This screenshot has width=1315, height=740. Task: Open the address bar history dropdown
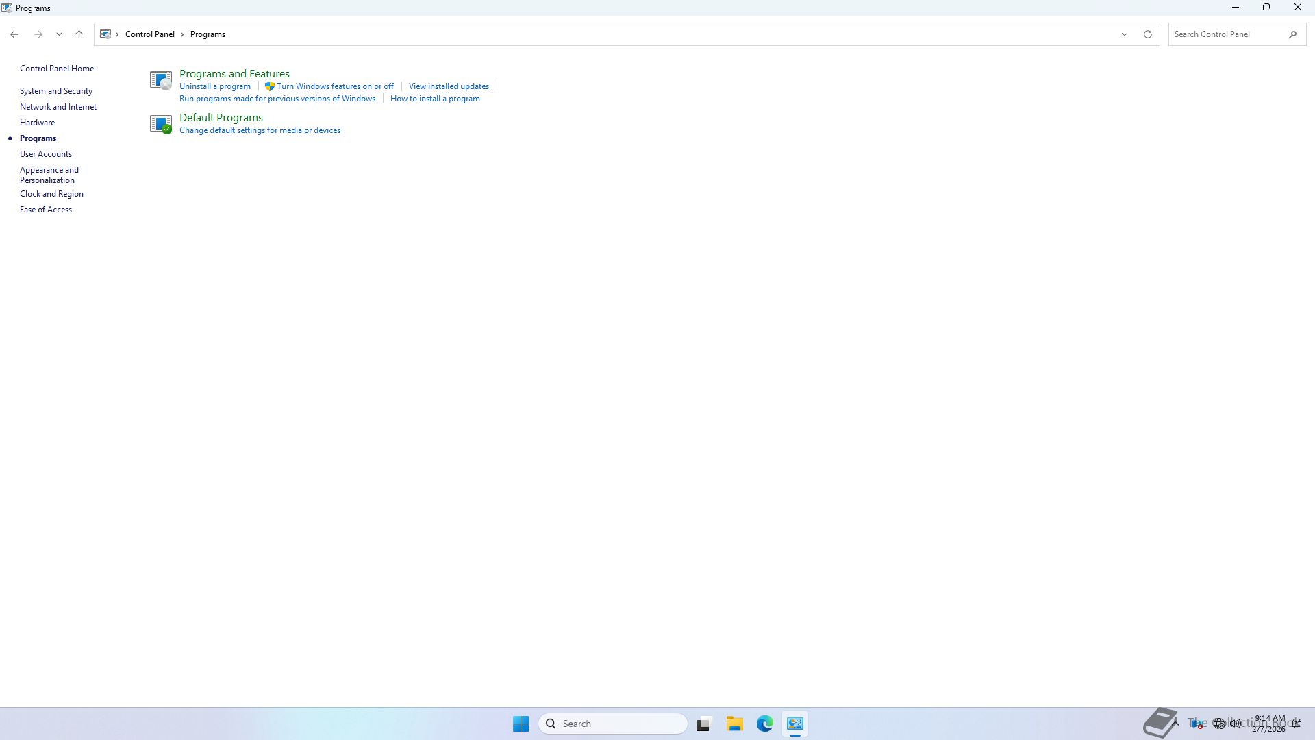pyautogui.click(x=1124, y=34)
